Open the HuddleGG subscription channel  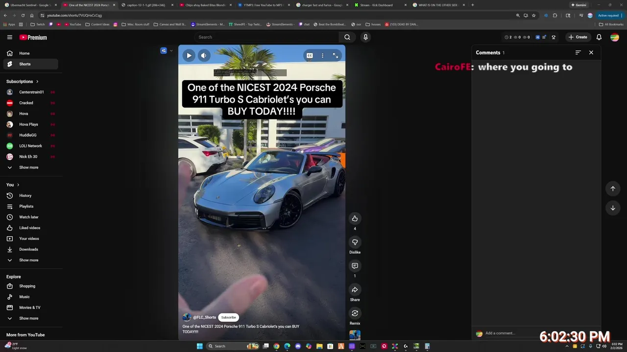31,135
